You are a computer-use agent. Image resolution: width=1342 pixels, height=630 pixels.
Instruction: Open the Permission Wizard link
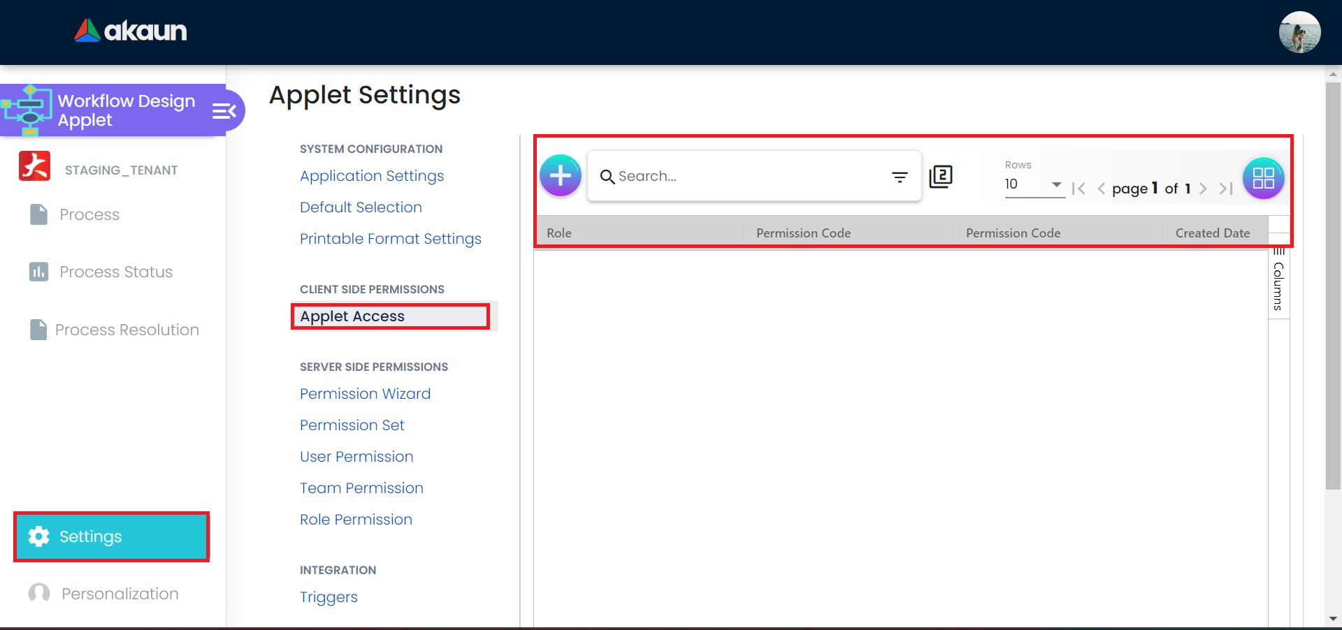click(x=365, y=394)
